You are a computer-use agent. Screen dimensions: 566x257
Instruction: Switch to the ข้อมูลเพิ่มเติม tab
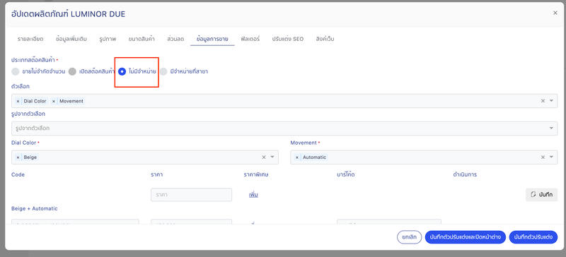[71, 39]
